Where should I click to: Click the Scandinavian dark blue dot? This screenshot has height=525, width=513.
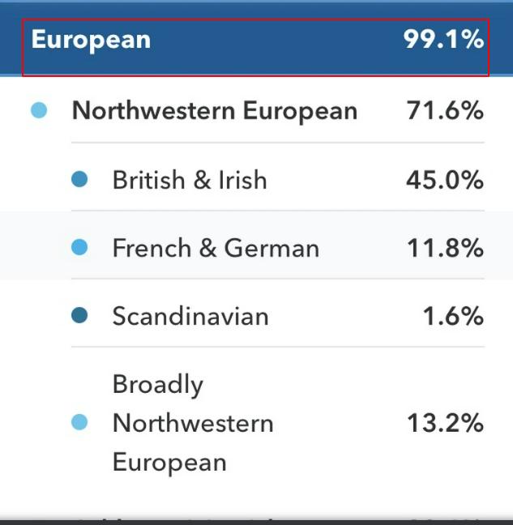79,315
